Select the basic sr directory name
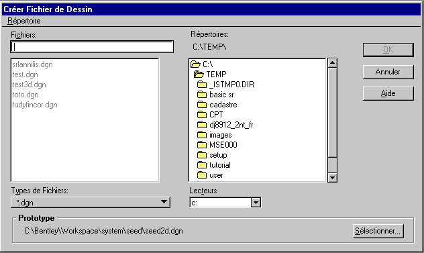Viewport: 424px width, 253px height. (x=221, y=95)
